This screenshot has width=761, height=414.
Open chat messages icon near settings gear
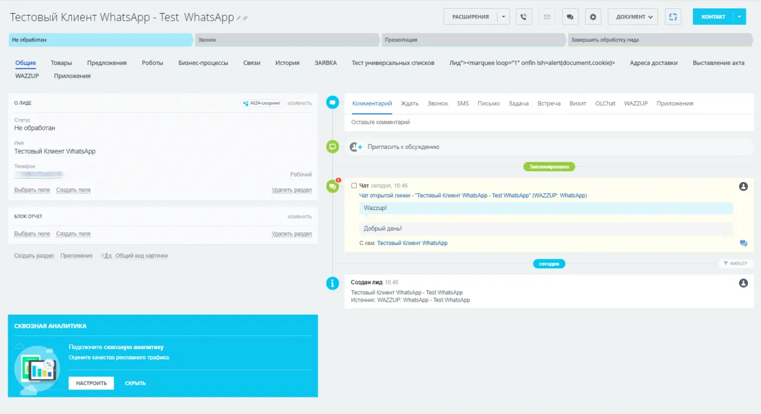point(570,17)
